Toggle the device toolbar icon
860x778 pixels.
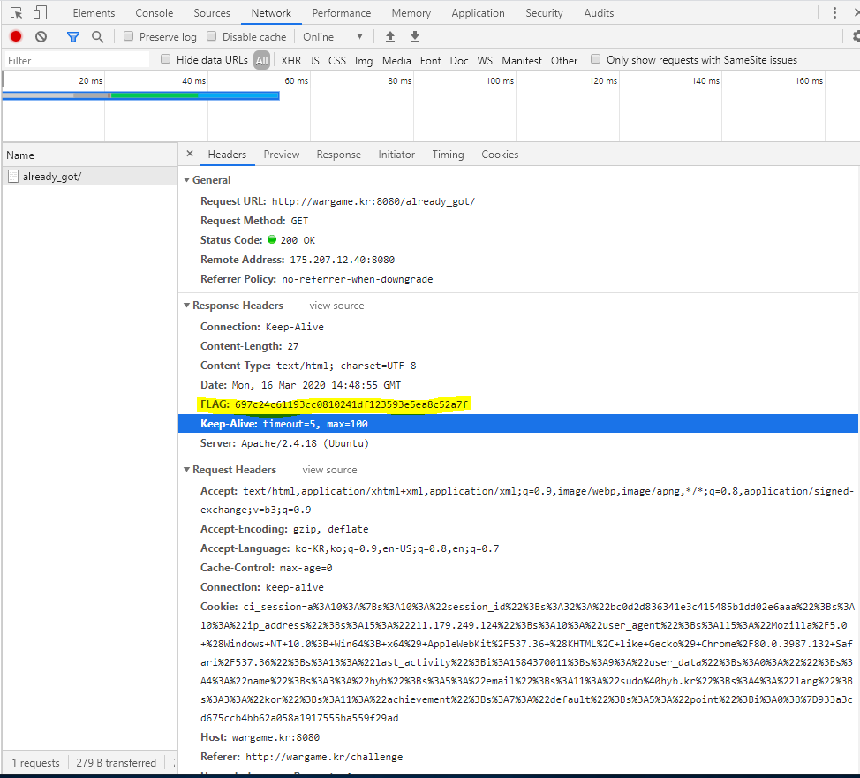[40, 12]
